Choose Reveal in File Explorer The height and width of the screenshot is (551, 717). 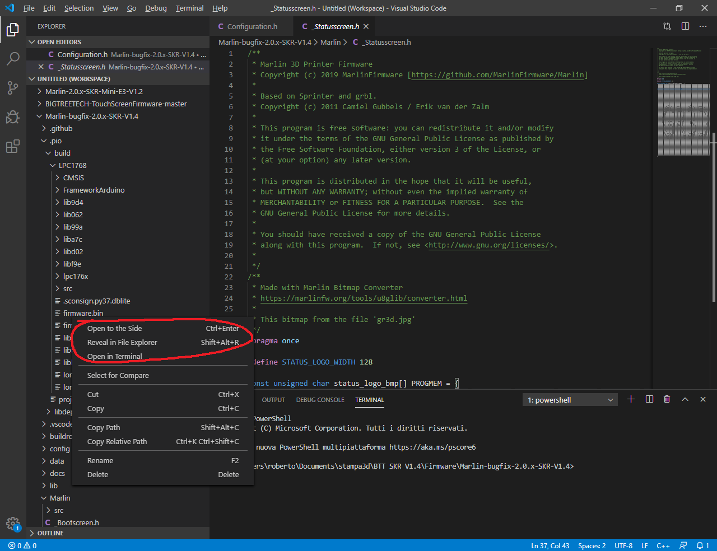coord(122,342)
